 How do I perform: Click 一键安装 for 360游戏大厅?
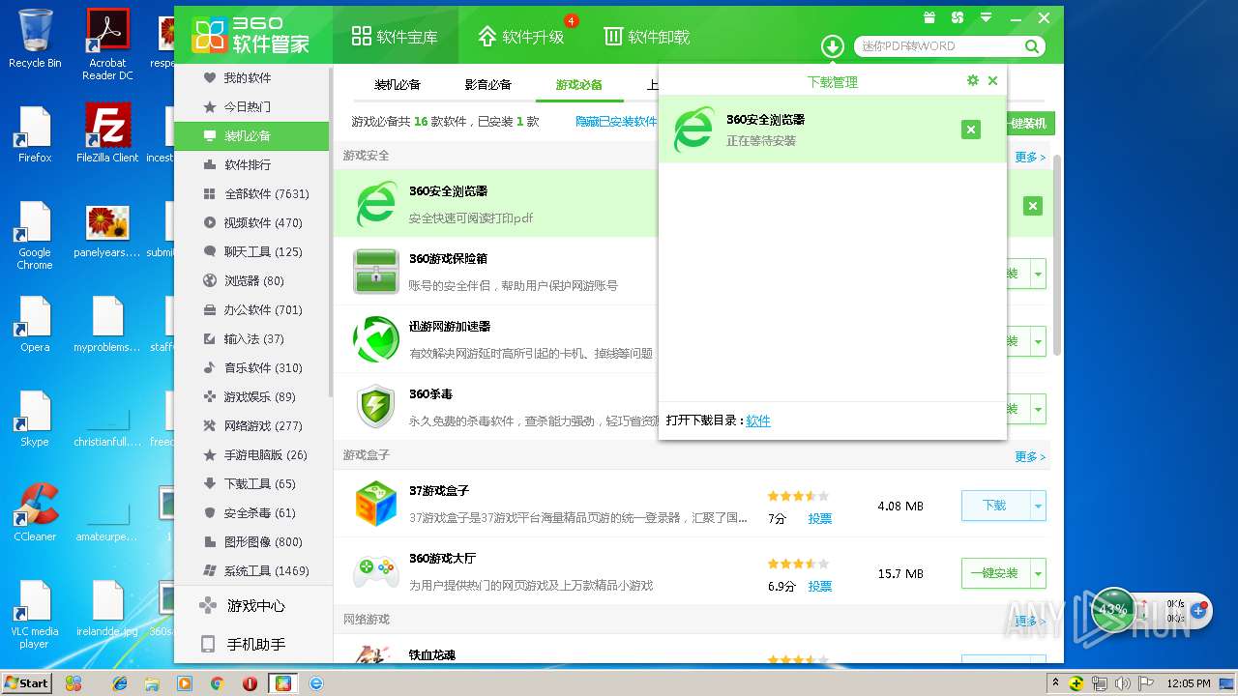[x=995, y=573]
